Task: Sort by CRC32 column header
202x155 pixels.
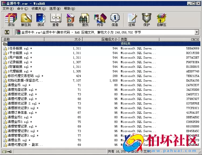Action: click(x=180, y=39)
